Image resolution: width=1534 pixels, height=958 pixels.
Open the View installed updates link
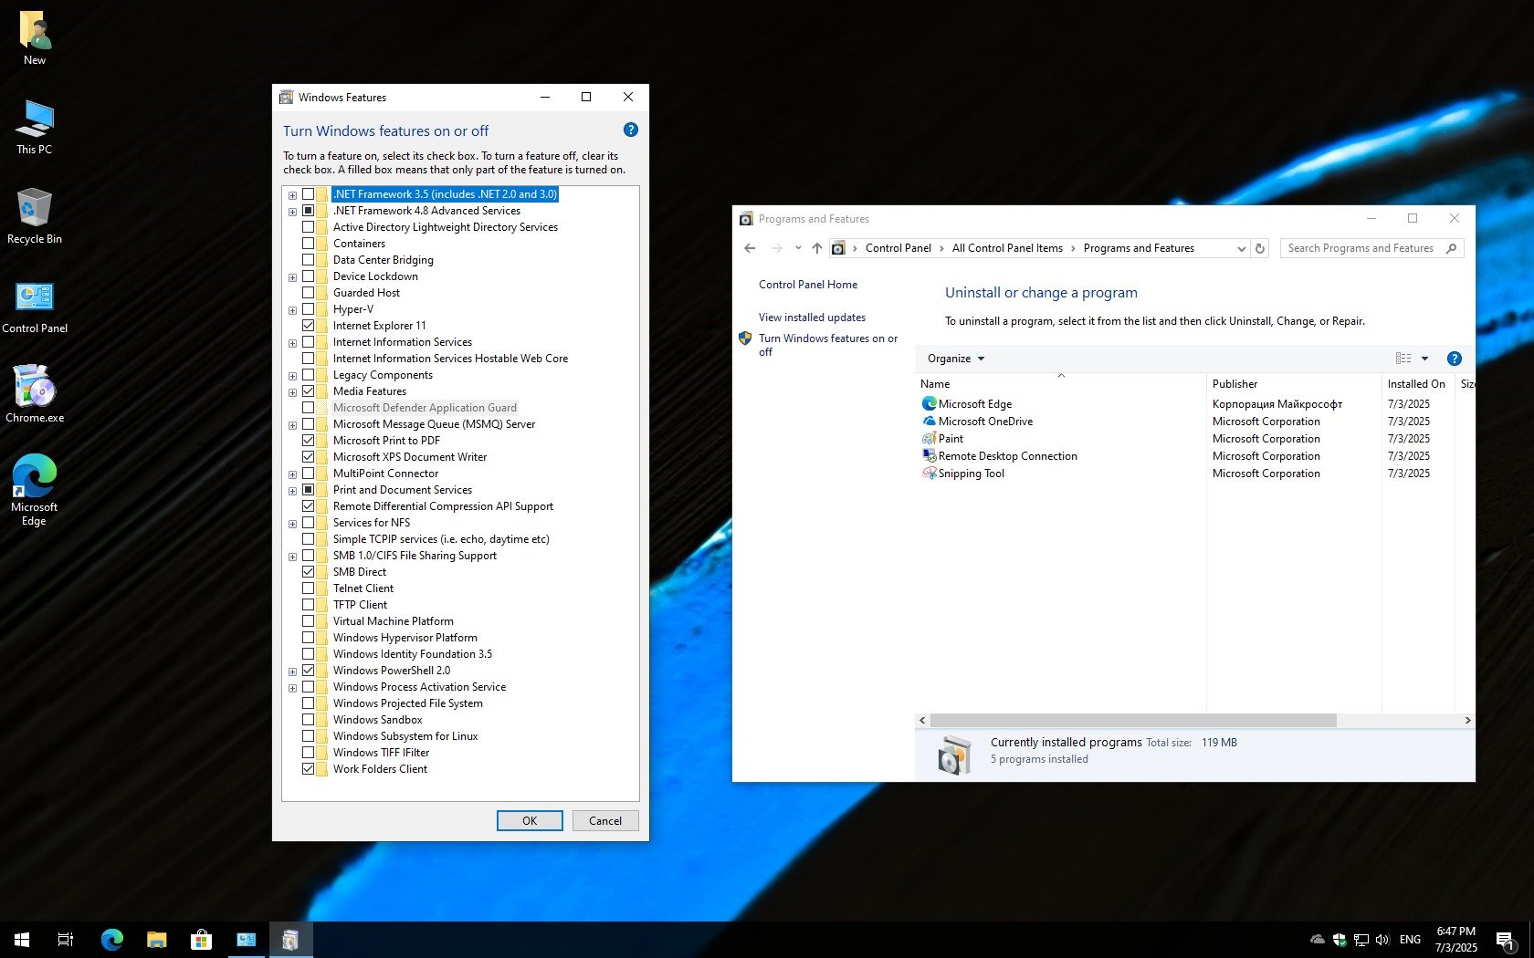pos(812,318)
